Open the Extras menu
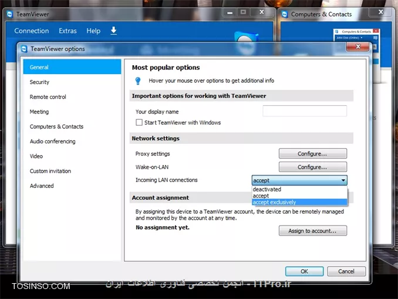The width and height of the screenshot is (398, 299). point(68,31)
